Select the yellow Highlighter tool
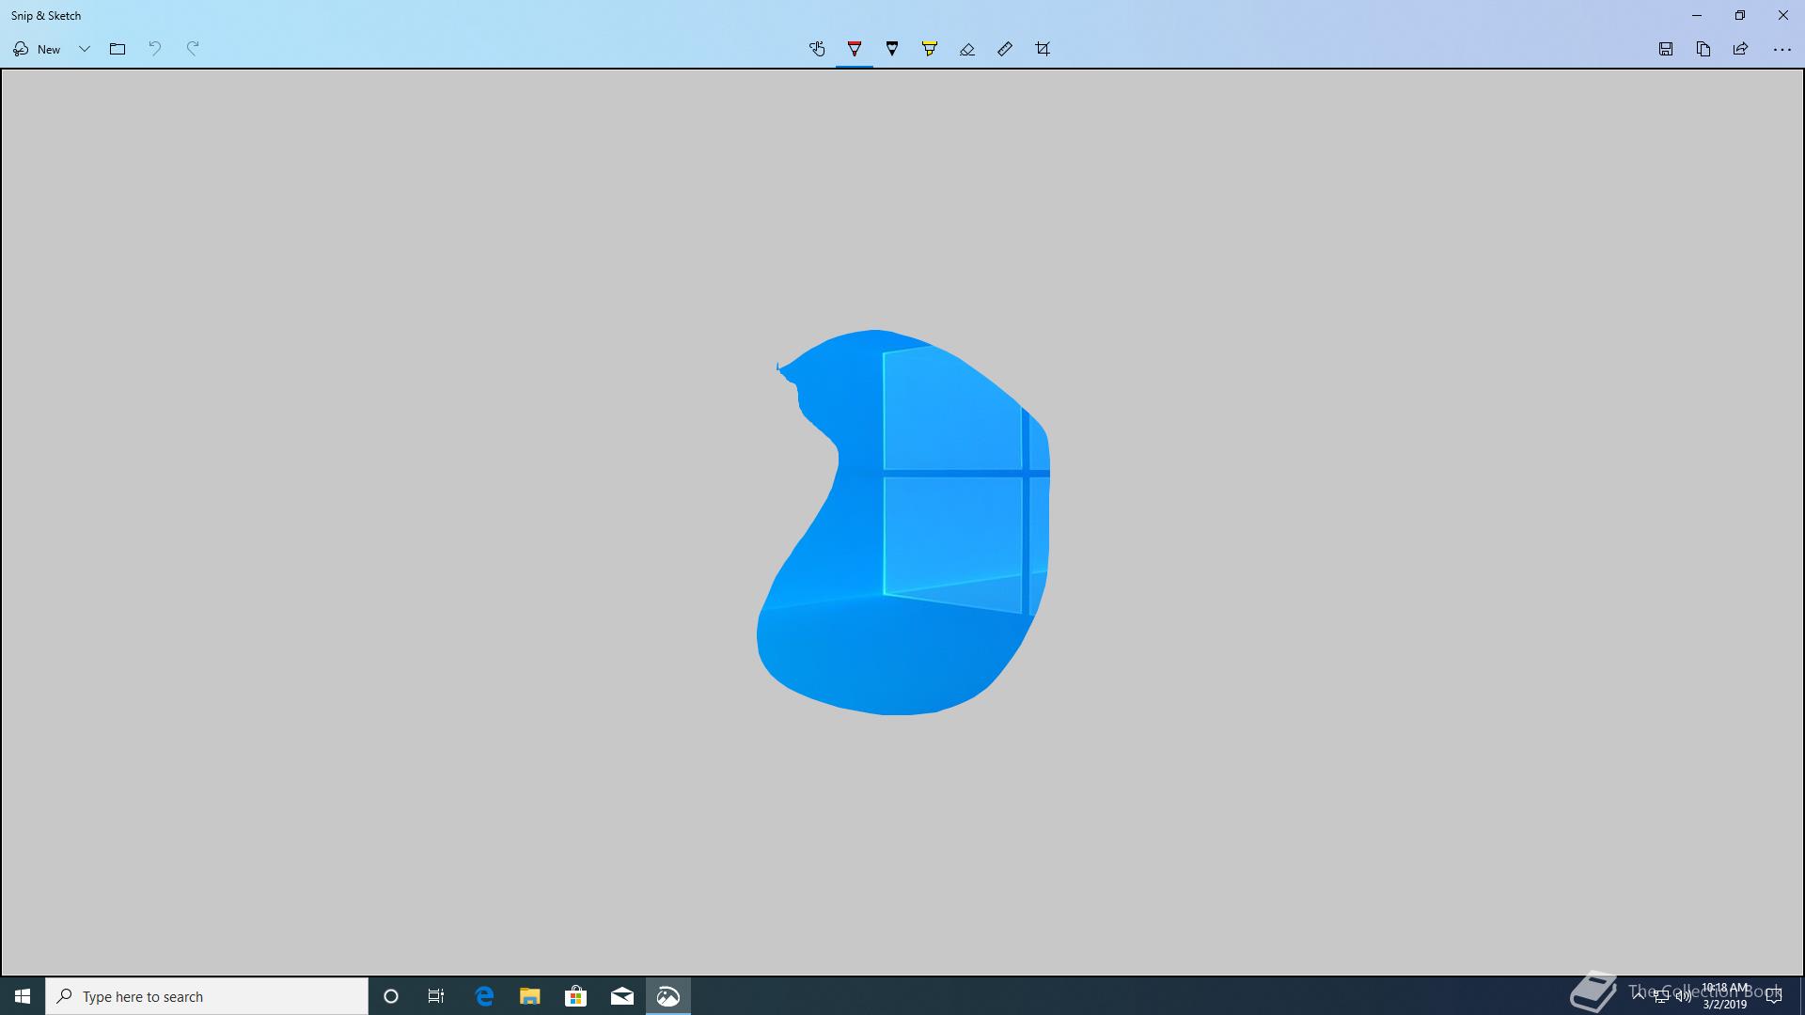1805x1015 pixels. 930,49
